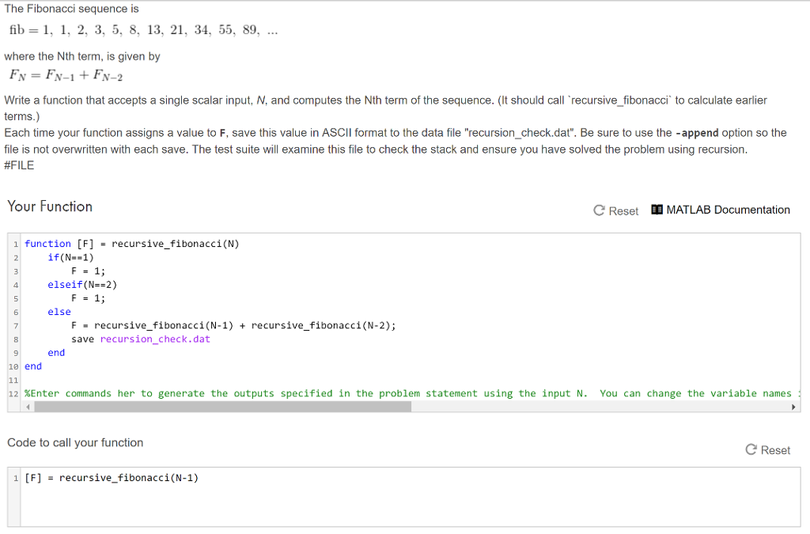
Task: Click the Reset button for Your Function
Action: pyautogui.click(x=616, y=210)
